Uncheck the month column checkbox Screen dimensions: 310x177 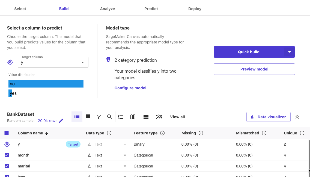coord(7,155)
